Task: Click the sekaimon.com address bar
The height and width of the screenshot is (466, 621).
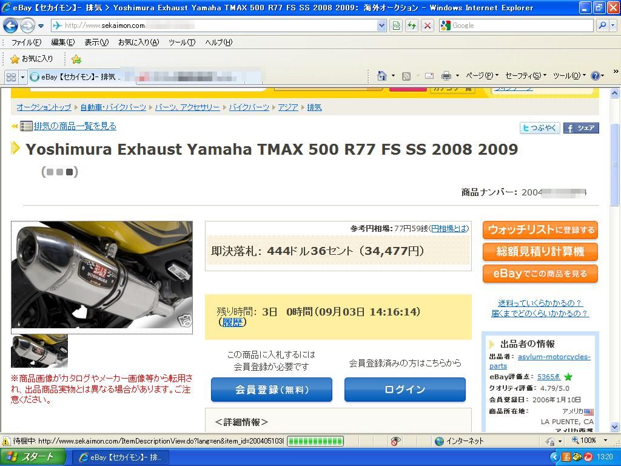Action: 214,25
